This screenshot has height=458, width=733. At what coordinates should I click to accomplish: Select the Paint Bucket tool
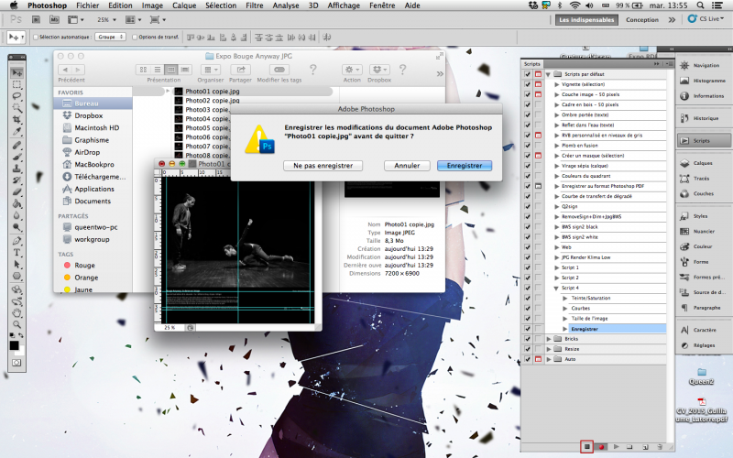pos(16,203)
